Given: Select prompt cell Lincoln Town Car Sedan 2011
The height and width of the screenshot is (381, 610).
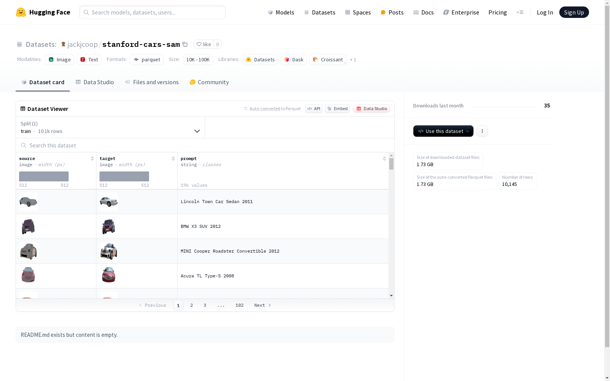Looking at the screenshot, I should [283, 202].
